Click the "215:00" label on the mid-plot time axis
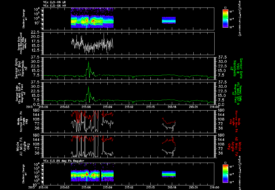This screenshot has width=275, height=190. (x=43, y=107)
